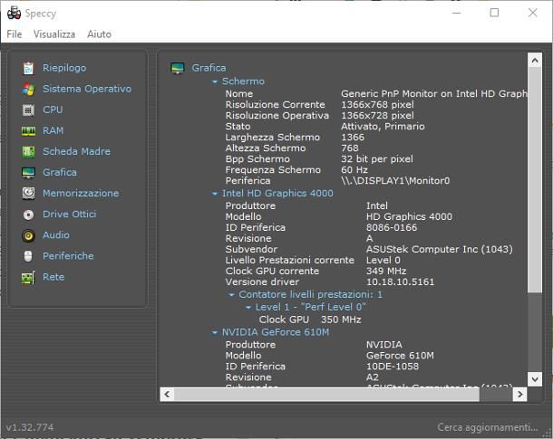Click the Scheda Madre motherboard icon
The image size is (553, 439).
[x=28, y=152]
